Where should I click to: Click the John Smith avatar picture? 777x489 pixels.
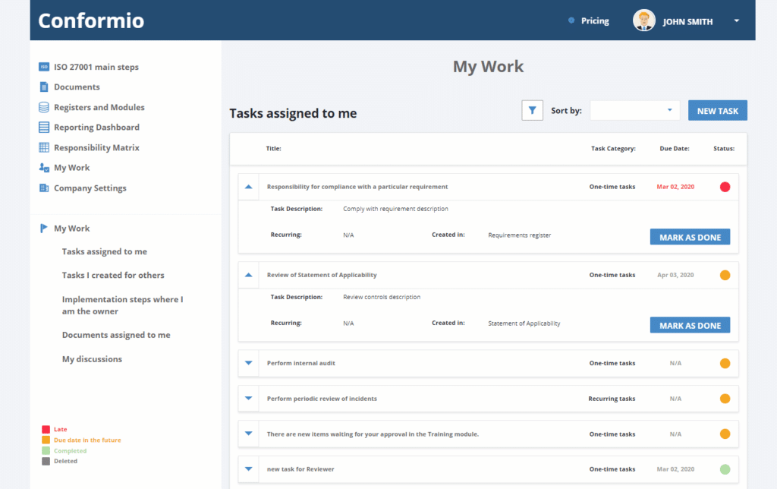pyautogui.click(x=644, y=21)
